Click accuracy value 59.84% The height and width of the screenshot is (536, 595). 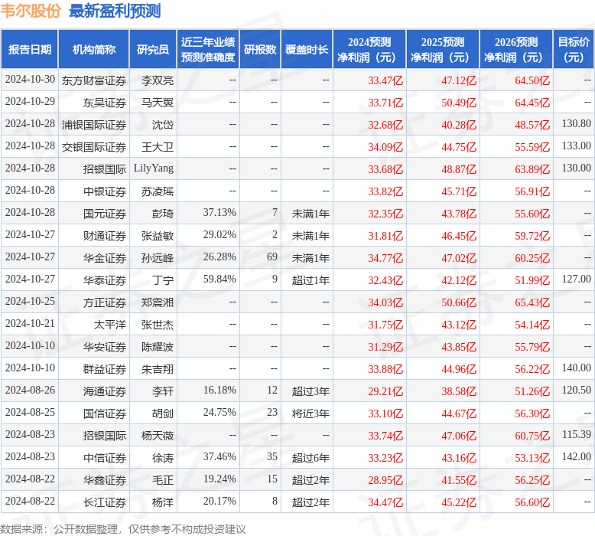point(219,279)
